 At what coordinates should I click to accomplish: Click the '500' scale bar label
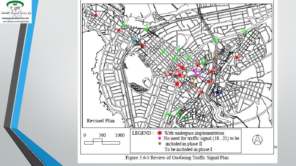coord(102,135)
